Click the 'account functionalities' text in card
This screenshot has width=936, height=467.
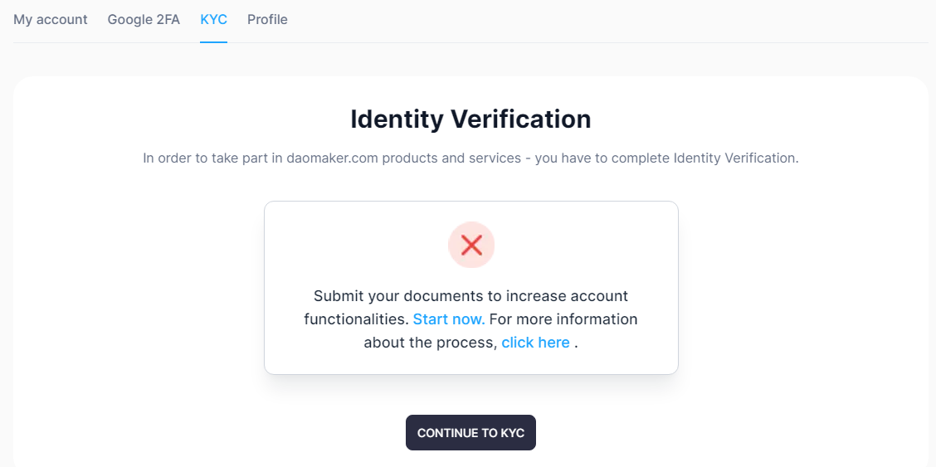357,319
